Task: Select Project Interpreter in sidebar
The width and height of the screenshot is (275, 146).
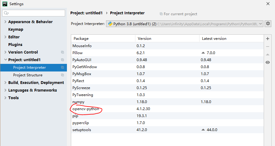Action: coord(34,68)
